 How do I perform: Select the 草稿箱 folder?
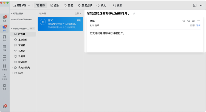pyautogui.click(x=22, y=45)
